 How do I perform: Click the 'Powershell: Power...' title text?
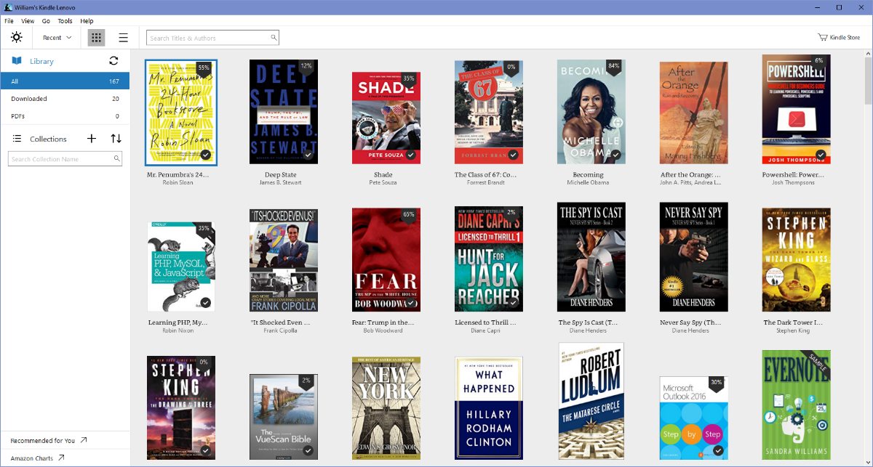[x=793, y=175]
